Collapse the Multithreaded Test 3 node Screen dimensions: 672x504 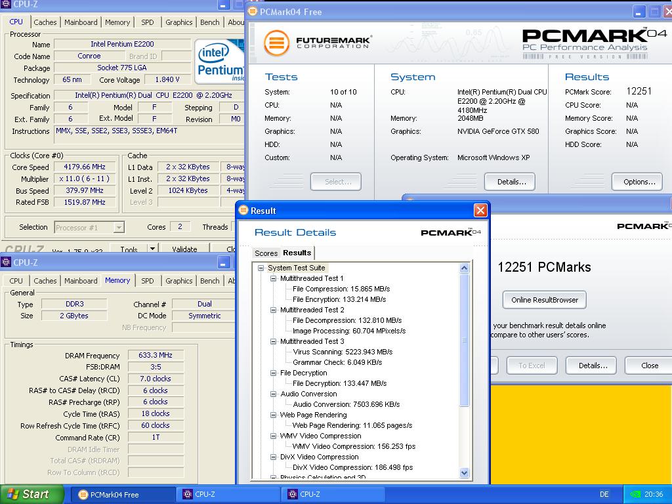[274, 341]
